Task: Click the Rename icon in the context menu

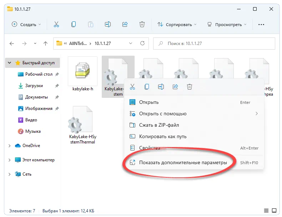Action: click(161, 87)
